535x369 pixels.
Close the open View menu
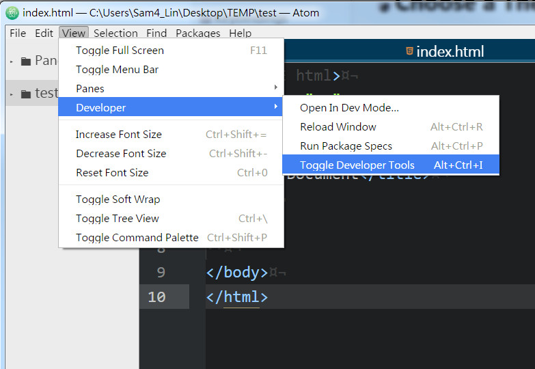click(x=74, y=33)
